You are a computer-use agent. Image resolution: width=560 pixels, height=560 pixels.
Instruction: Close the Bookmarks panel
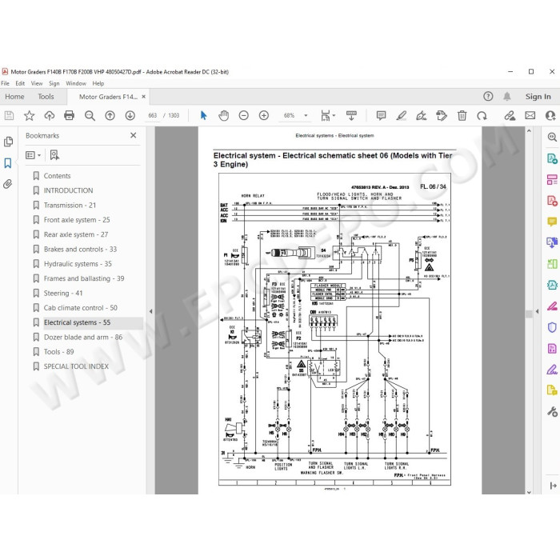click(134, 135)
